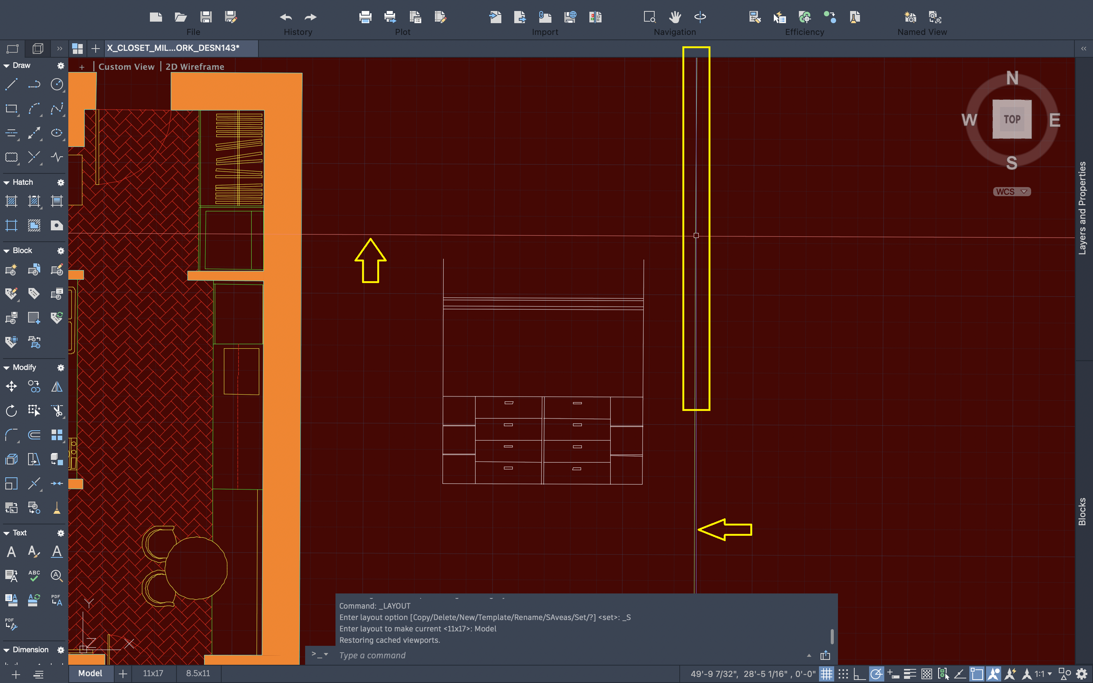
Task: Click the Undo arrow in History
Action: point(285,17)
